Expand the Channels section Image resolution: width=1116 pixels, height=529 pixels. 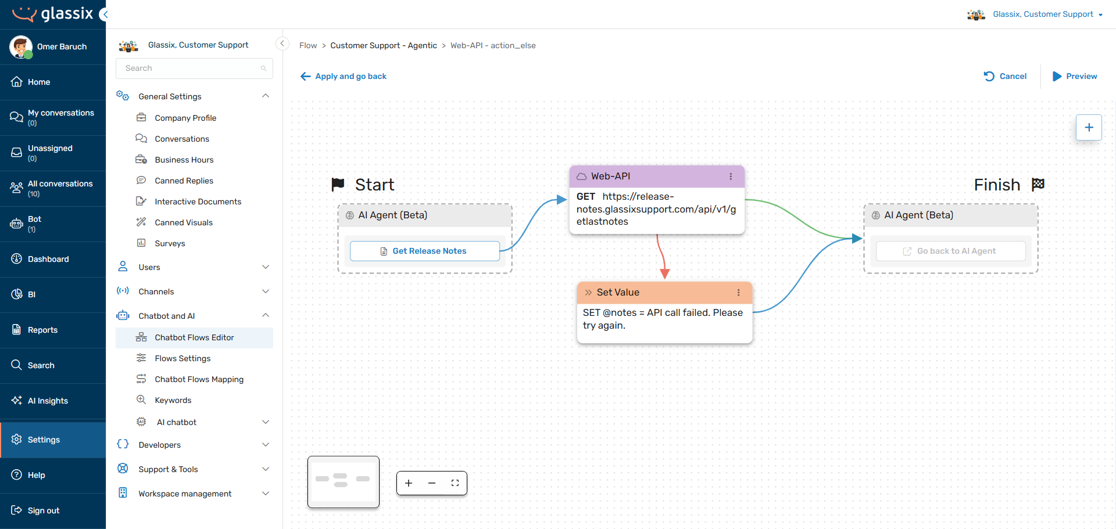(266, 292)
